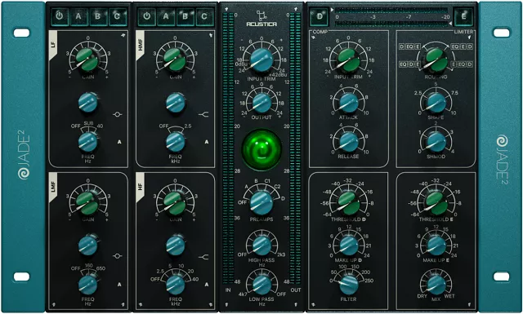The width and height of the screenshot is (523, 314).
Task: Click the Filter knob
Action: (349, 285)
